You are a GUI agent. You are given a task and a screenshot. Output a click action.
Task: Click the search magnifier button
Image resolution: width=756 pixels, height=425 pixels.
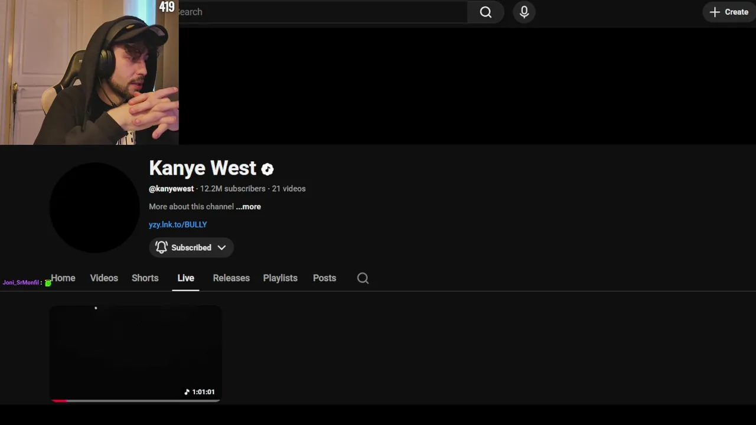tap(485, 12)
